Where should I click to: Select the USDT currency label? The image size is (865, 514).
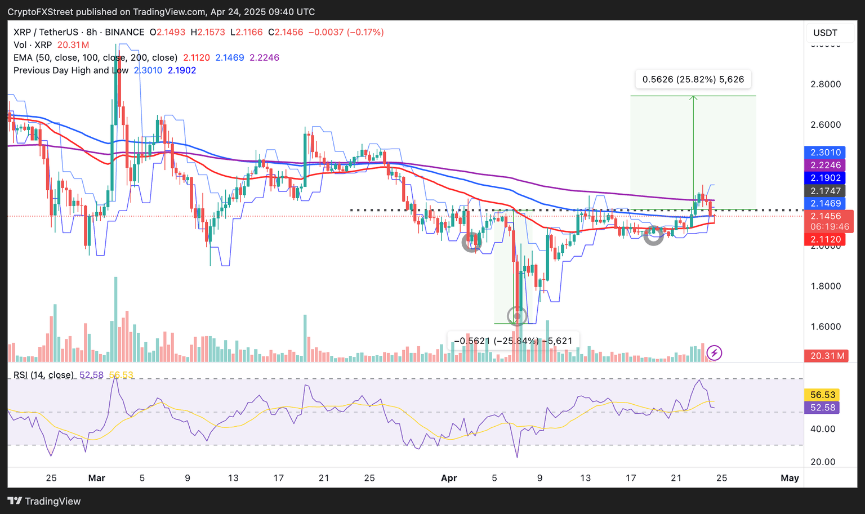[x=825, y=33]
